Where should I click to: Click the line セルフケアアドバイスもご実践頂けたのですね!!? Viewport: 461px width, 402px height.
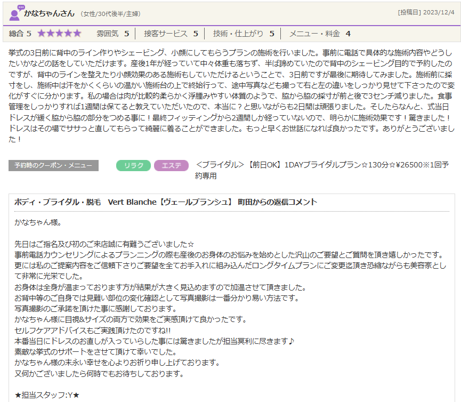[93, 331]
